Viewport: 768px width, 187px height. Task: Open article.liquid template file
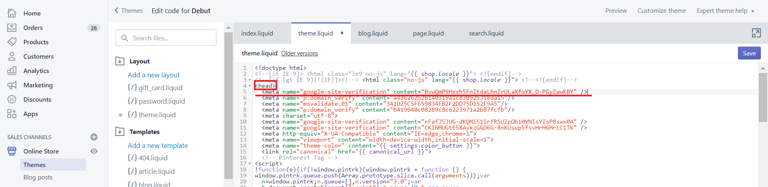[x=151, y=171]
